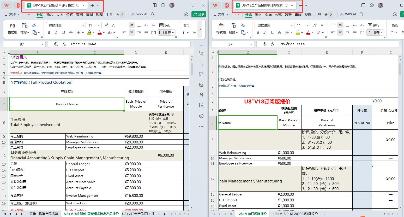Open the 数据 tab in the right window
The height and width of the screenshot is (217, 404).
[288, 14]
